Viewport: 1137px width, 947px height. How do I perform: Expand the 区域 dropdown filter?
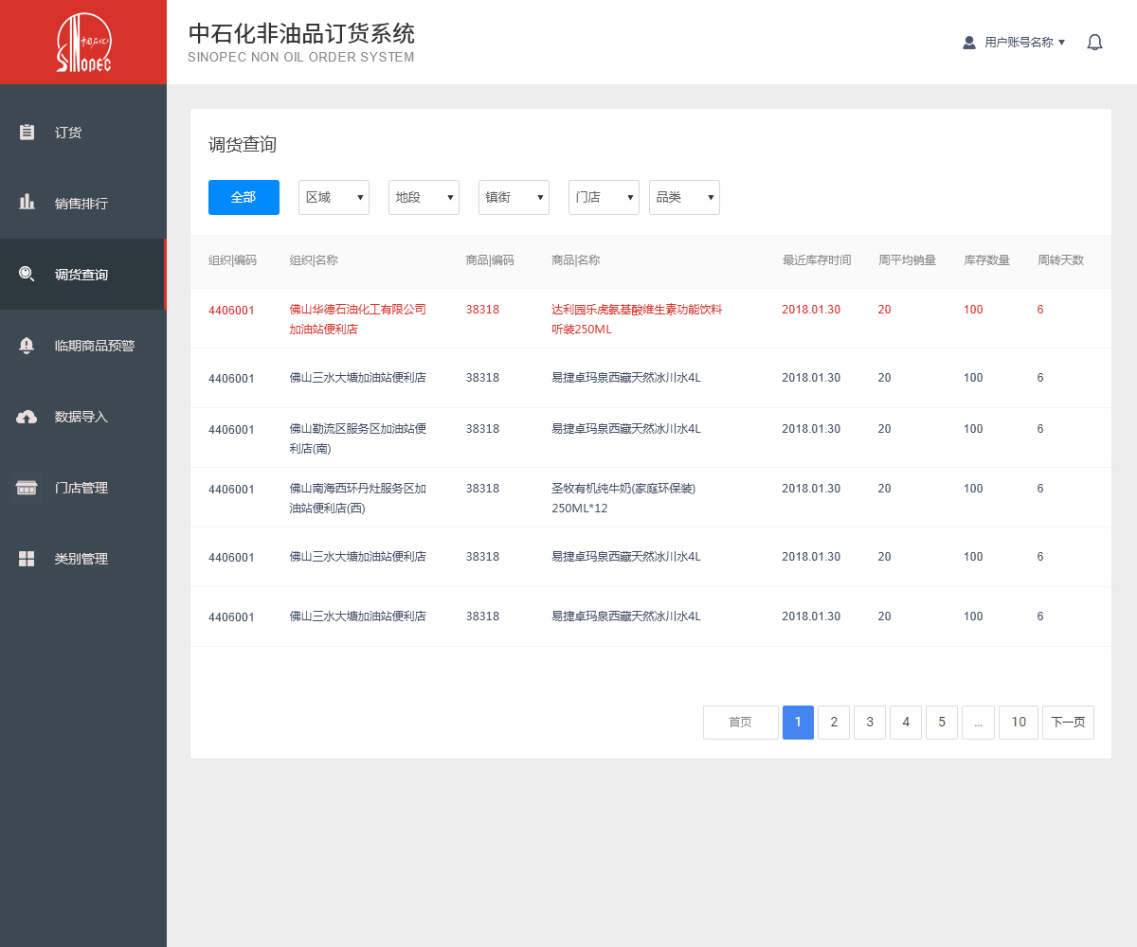click(x=334, y=197)
